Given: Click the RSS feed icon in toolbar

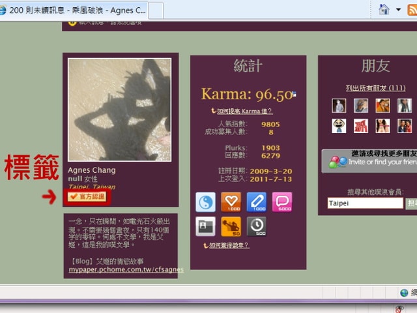Looking at the screenshot, I should pyautogui.click(x=410, y=9).
